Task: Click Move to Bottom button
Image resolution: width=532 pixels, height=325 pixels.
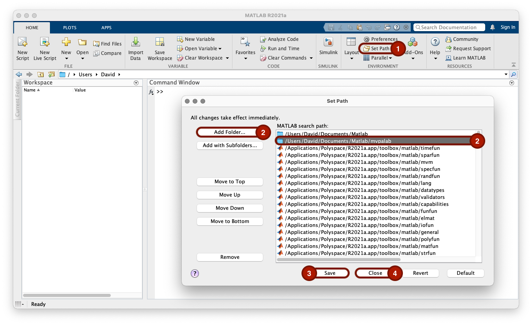Action: click(x=230, y=221)
